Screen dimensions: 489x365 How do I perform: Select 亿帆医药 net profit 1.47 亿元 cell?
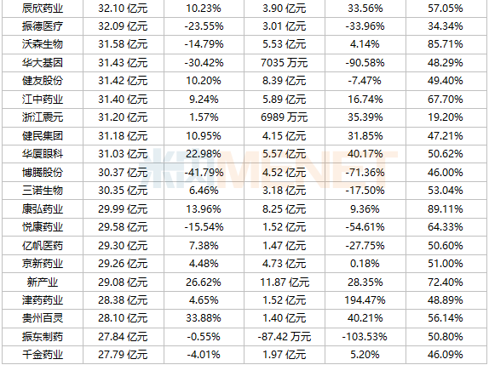[284, 245]
